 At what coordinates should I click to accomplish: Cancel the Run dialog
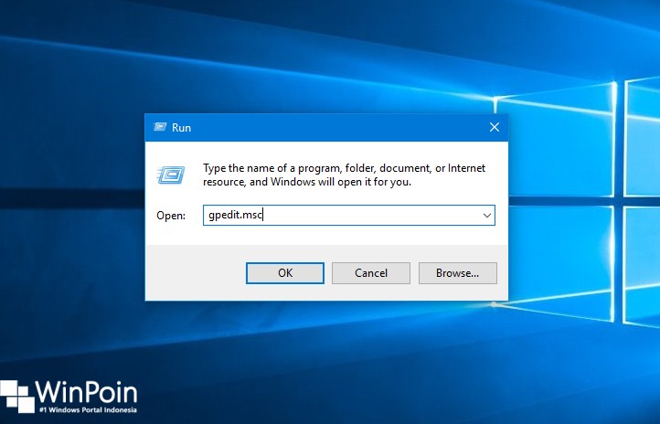[x=371, y=273]
